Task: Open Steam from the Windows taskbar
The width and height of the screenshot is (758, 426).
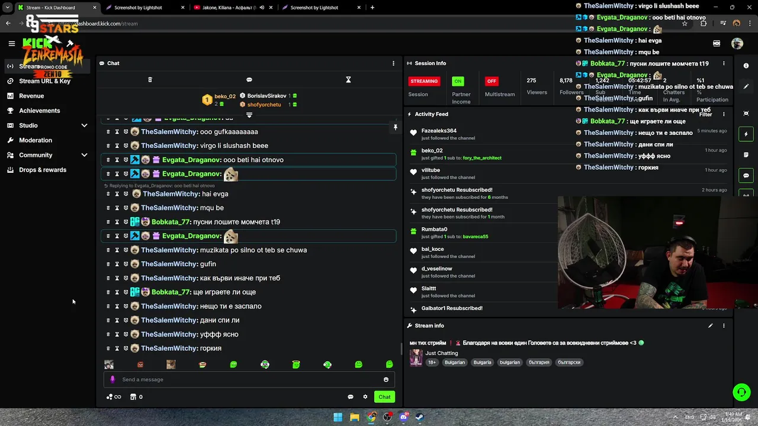Action: point(419,417)
